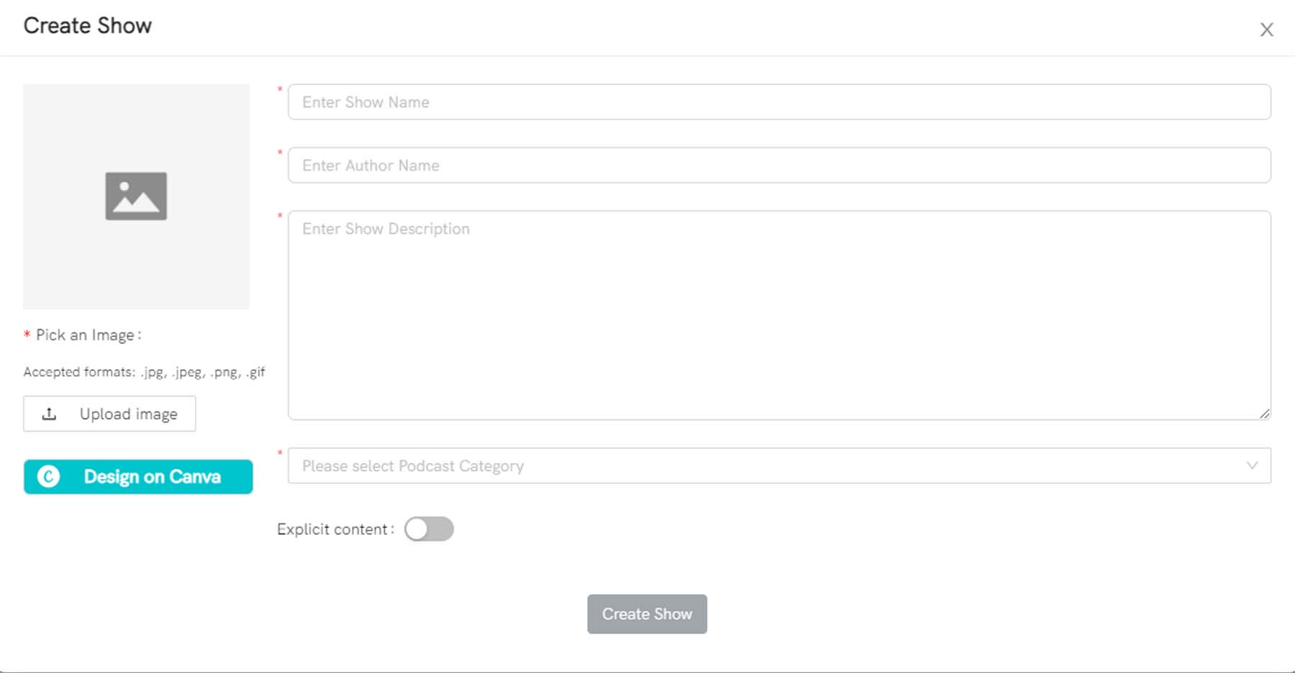The image size is (1295, 673).
Task: Enable the Explicit content toggle
Action: (x=429, y=529)
